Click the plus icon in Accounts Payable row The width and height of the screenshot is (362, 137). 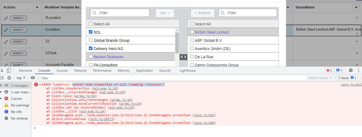pos(357,65)
